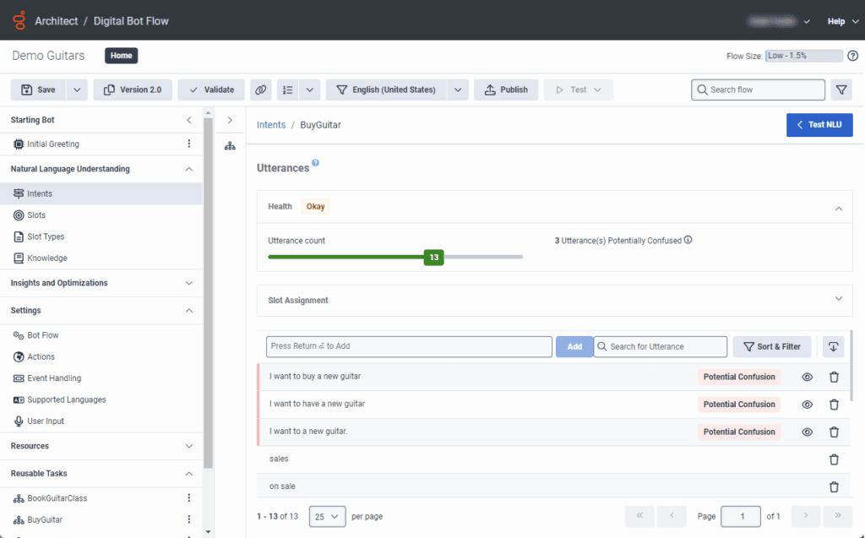
Task: Expand the Slot Assignment section
Action: [838, 299]
